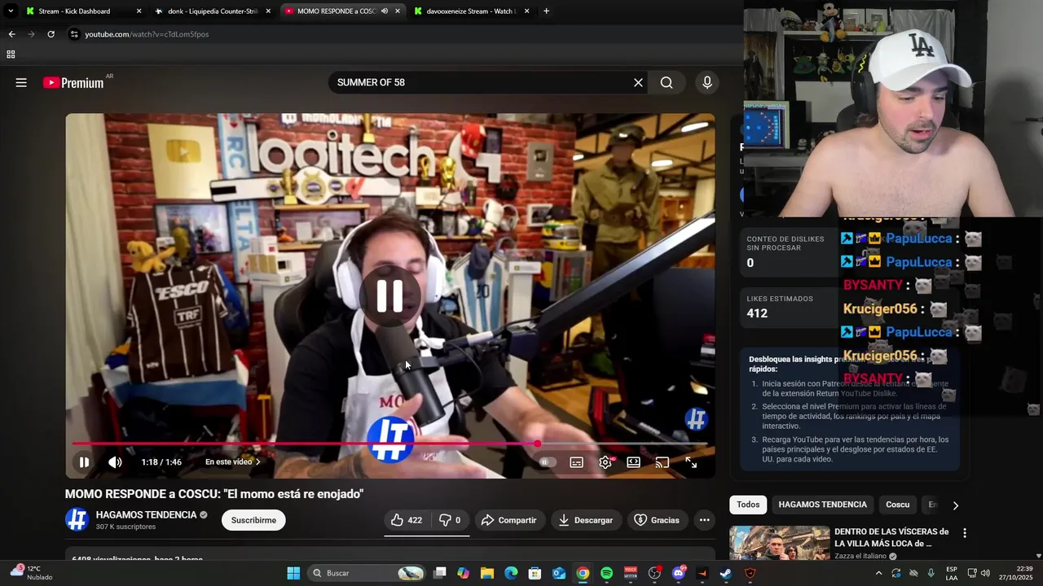
Task: Share the video via Compartir
Action: 508,520
